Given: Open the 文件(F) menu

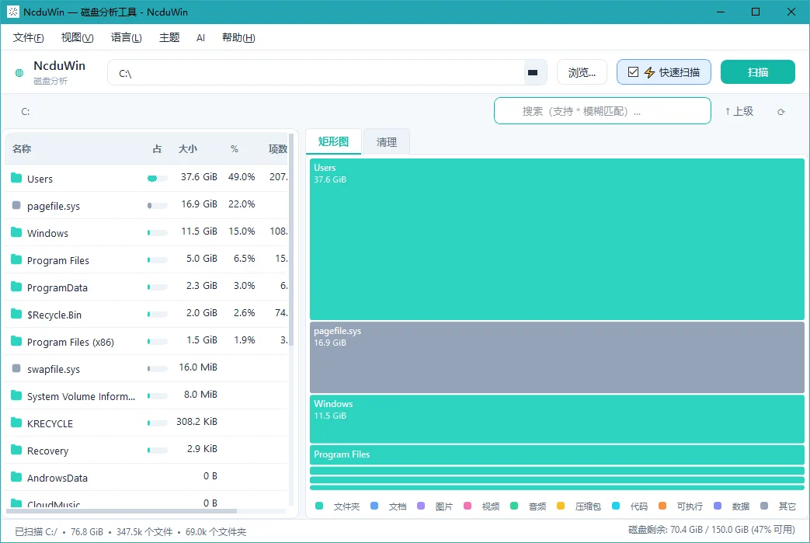Looking at the screenshot, I should tap(29, 38).
